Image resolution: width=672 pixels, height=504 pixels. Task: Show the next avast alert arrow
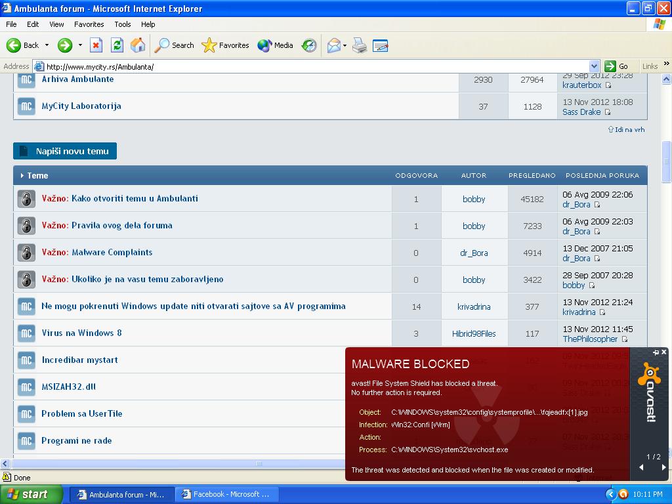[x=664, y=467]
